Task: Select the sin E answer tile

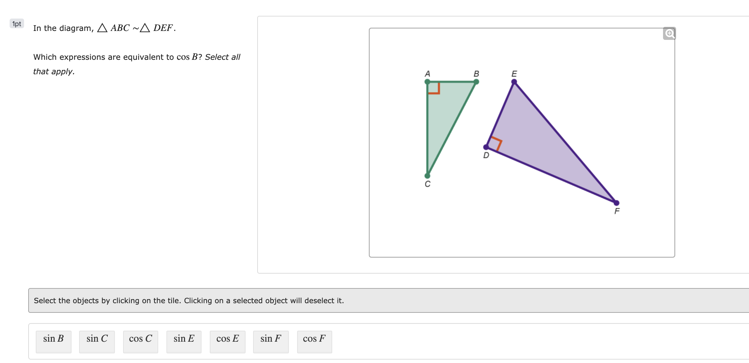Action: (184, 341)
